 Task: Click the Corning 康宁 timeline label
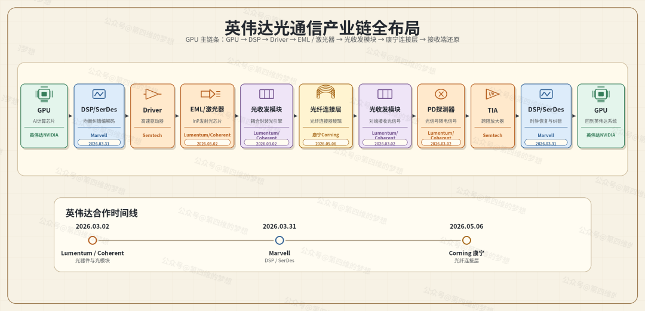coord(466,253)
